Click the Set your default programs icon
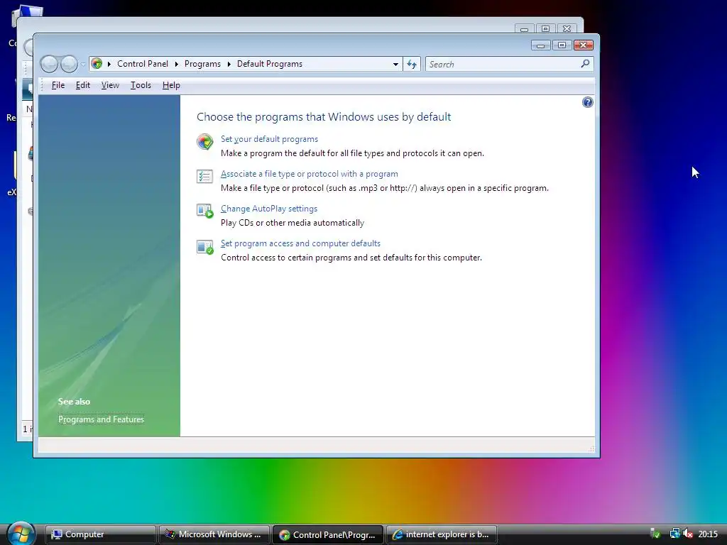 tap(204, 141)
